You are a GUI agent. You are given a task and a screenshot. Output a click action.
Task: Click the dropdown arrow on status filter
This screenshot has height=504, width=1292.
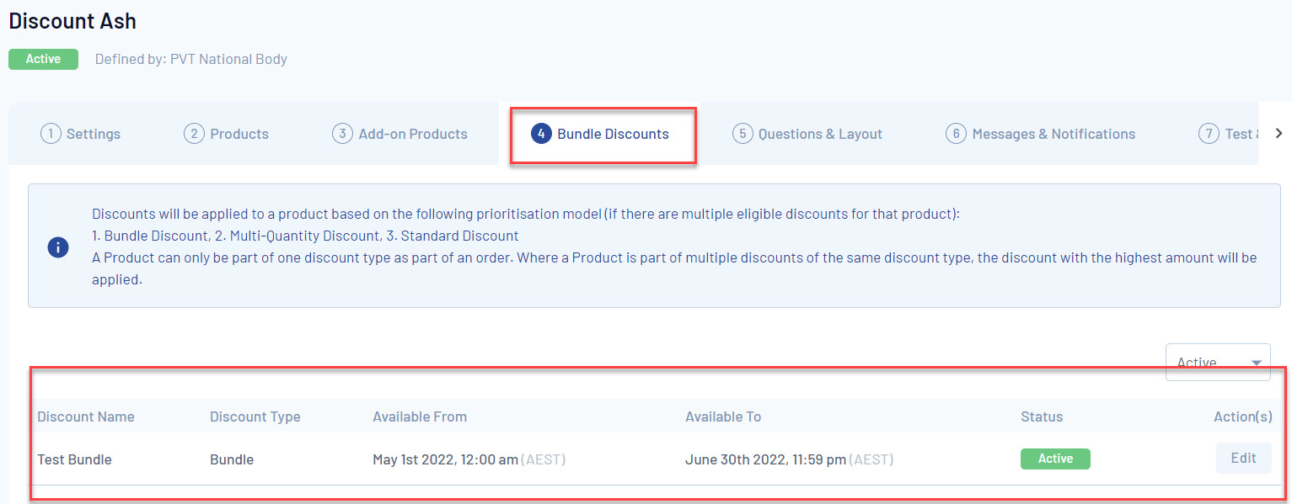[x=1257, y=363]
